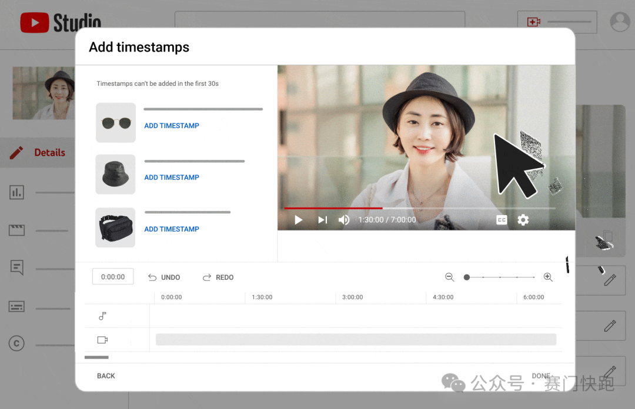Image resolution: width=635 pixels, height=409 pixels.
Task: Open Editor clapperboard icon in sidebar
Action: point(16,230)
